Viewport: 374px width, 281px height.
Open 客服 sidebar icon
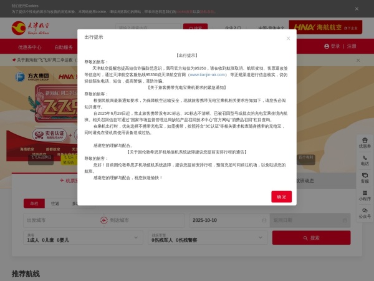coord(365,178)
